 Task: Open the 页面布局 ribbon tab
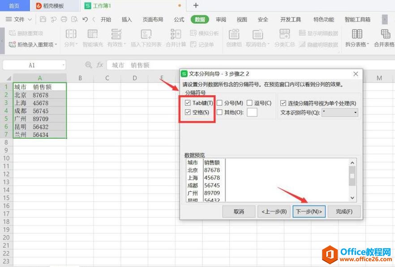point(153,19)
